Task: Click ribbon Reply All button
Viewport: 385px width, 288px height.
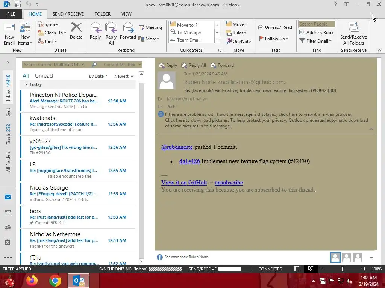Action: 111,34
